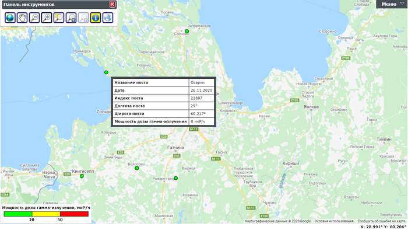Click the green station marker near Сосново

pyautogui.click(x=187, y=32)
